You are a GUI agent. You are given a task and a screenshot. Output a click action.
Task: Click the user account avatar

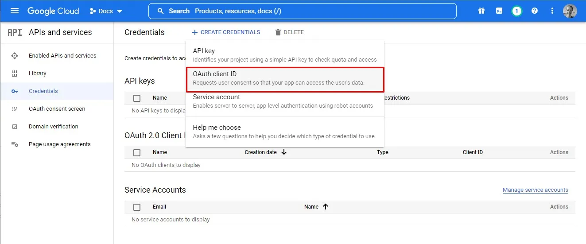tap(570, 11)
